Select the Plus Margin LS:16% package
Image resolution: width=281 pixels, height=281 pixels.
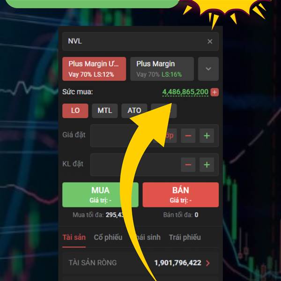162,69
